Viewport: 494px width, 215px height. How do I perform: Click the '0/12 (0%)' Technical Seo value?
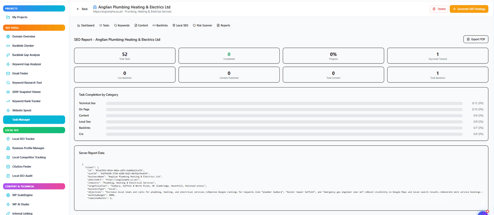coord(478,103)
